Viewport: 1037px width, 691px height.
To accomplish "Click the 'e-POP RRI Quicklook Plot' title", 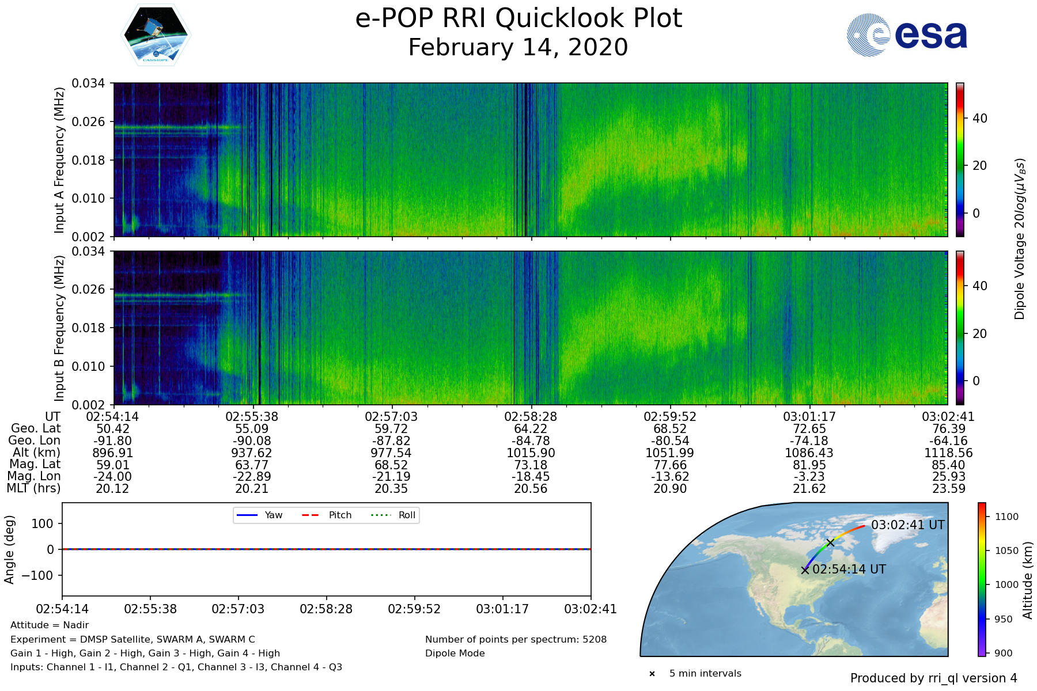I will [x=518, y=18].
